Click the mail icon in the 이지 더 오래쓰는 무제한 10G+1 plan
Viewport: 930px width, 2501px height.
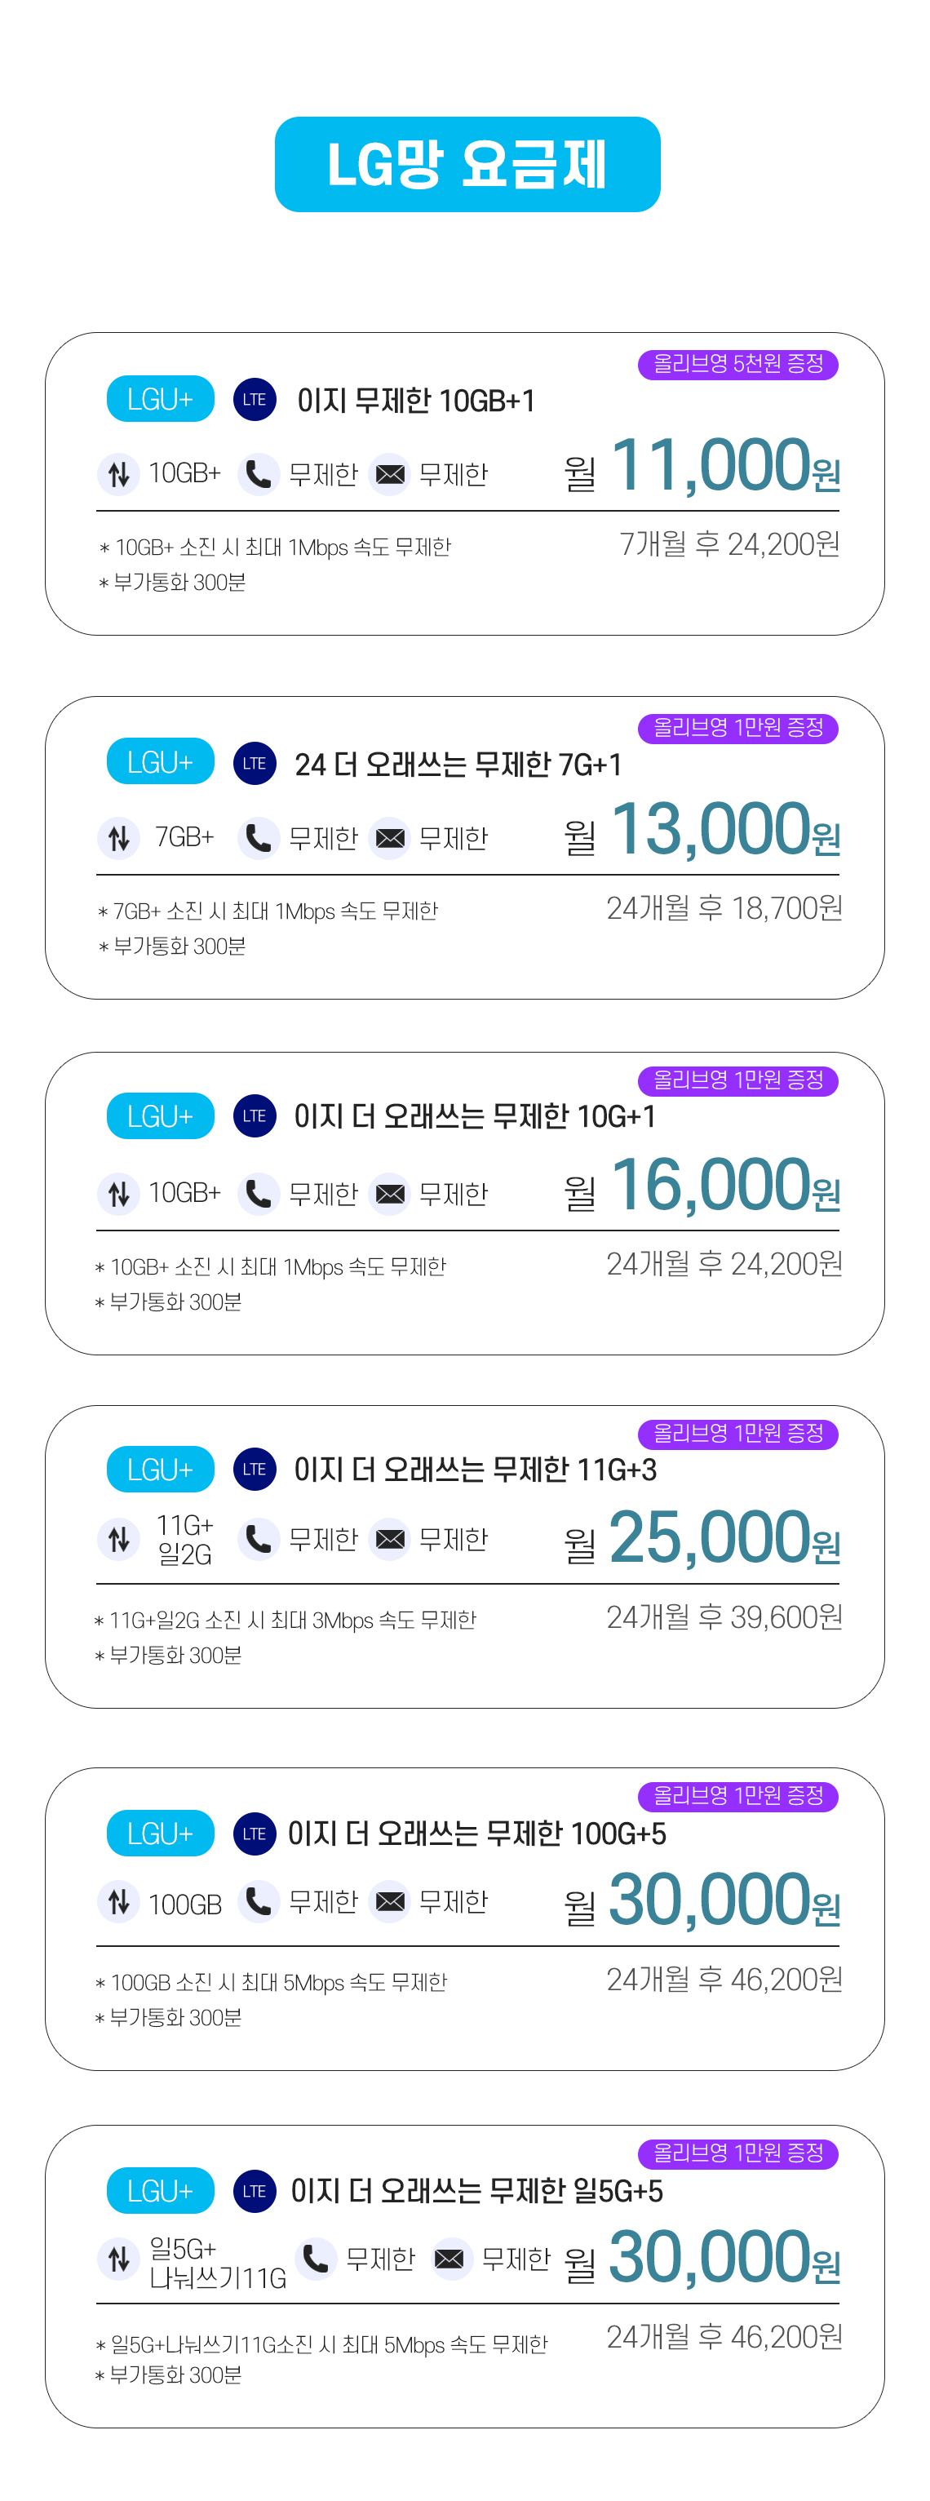coord(389,1193)
